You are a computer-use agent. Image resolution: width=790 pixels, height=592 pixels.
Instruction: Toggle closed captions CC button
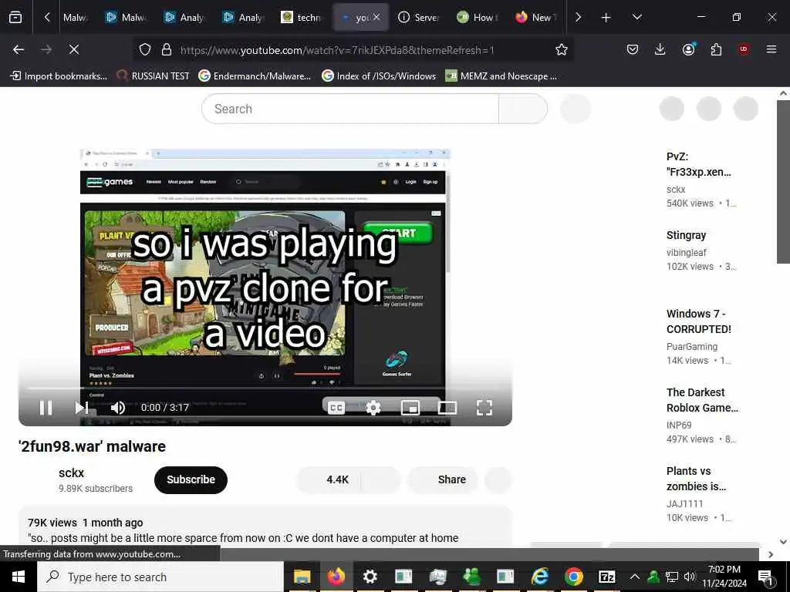pyautogui.click(x=336, y=408)
